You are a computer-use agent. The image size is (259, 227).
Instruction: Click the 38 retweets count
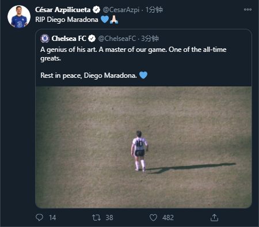tap(109, 218)
